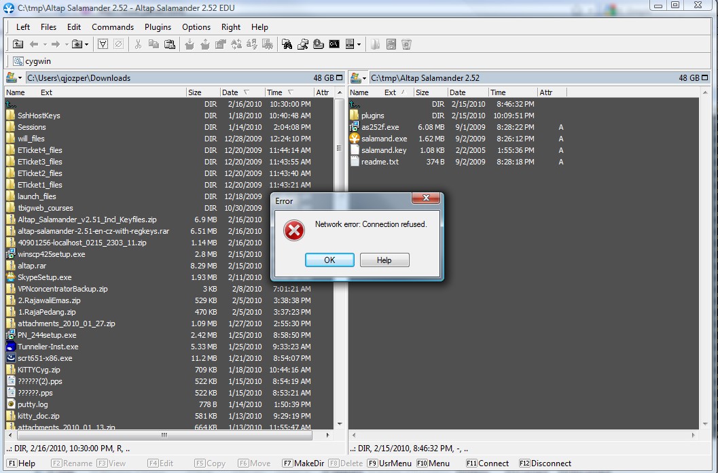Expand the Back history dropdown arrow

click(45, 44)
